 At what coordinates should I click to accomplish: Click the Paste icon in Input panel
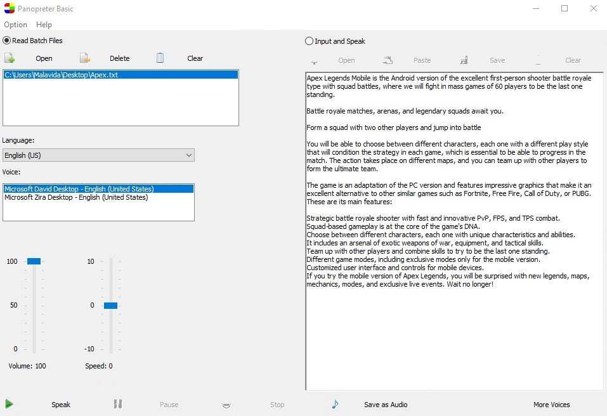pyautogui.click(x=388, y=60)
